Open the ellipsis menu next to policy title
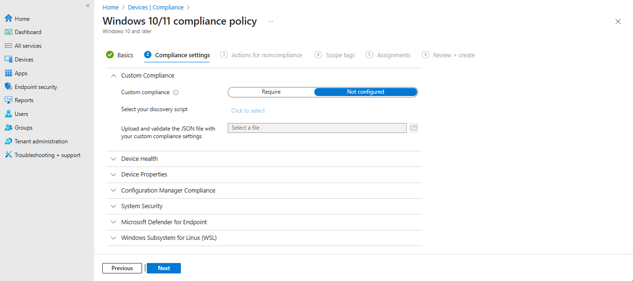This screenshot has width=633, height=281. 270,22
